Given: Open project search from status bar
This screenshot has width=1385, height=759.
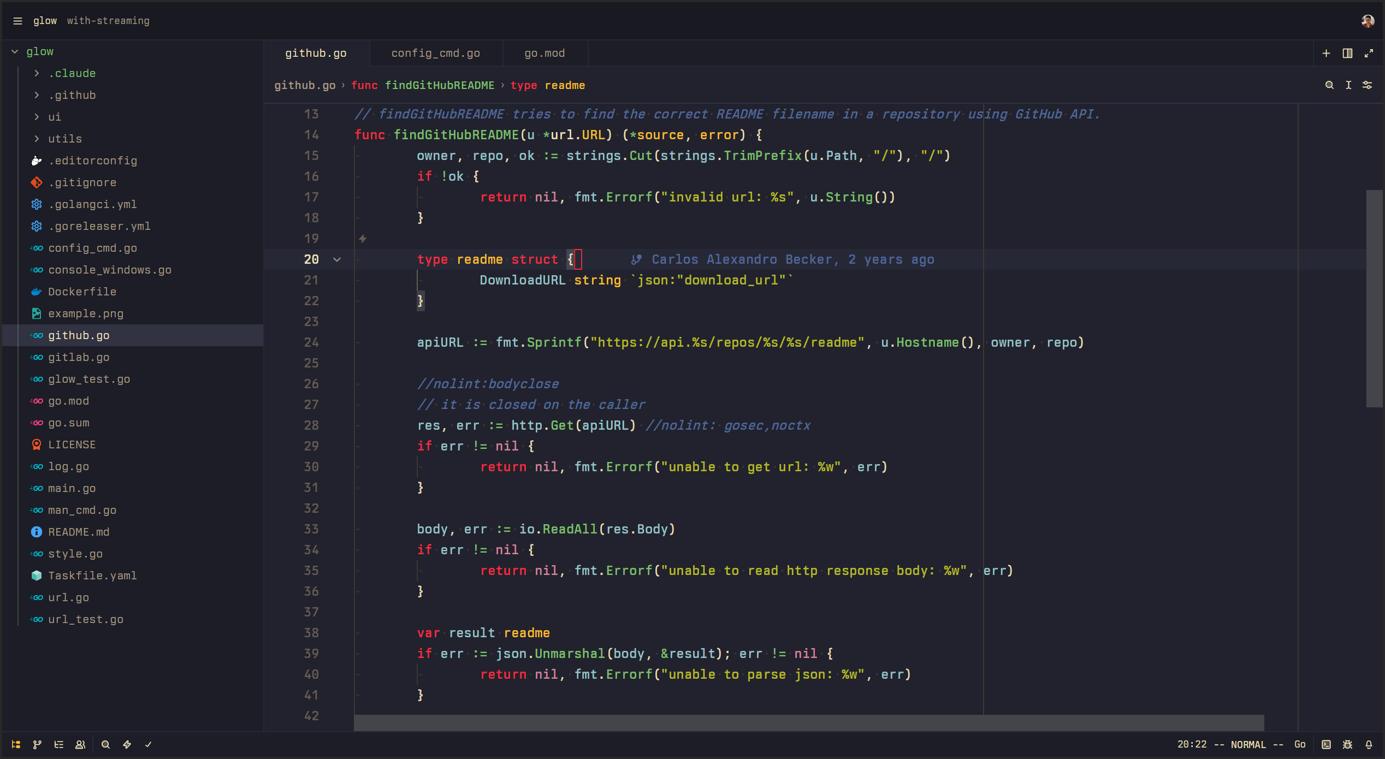Looking at the screenshot, I should [105, 744].
